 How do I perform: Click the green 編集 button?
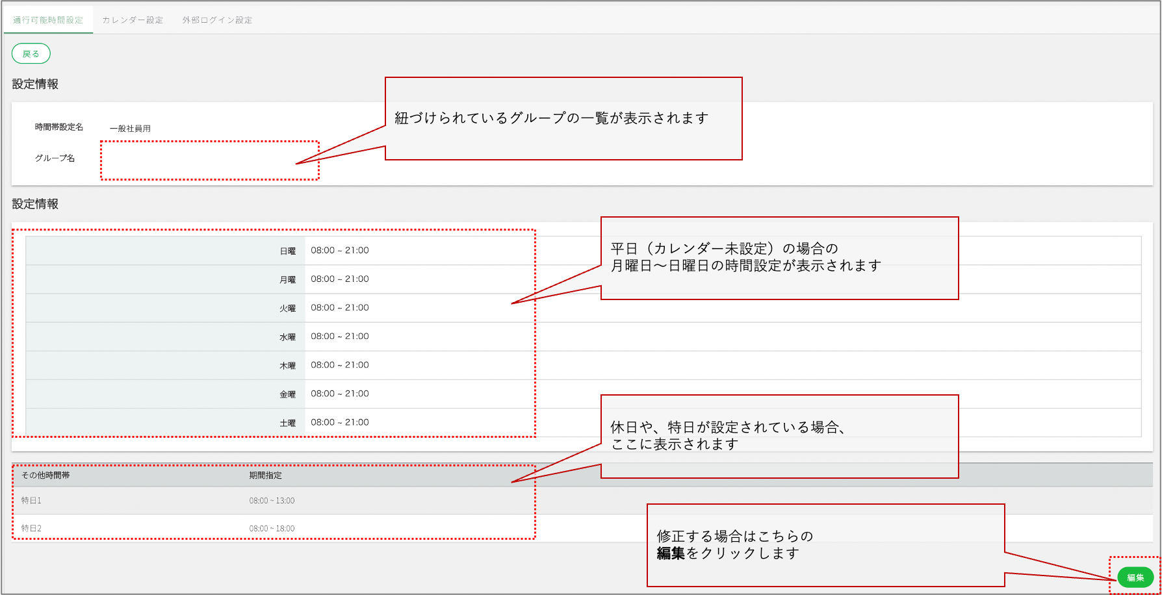tap(1135, 577)
